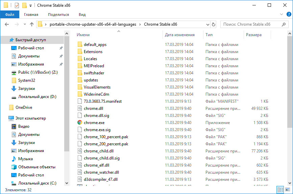
Task: Click the Музыка note icon
Action: [x=14, y=159]
